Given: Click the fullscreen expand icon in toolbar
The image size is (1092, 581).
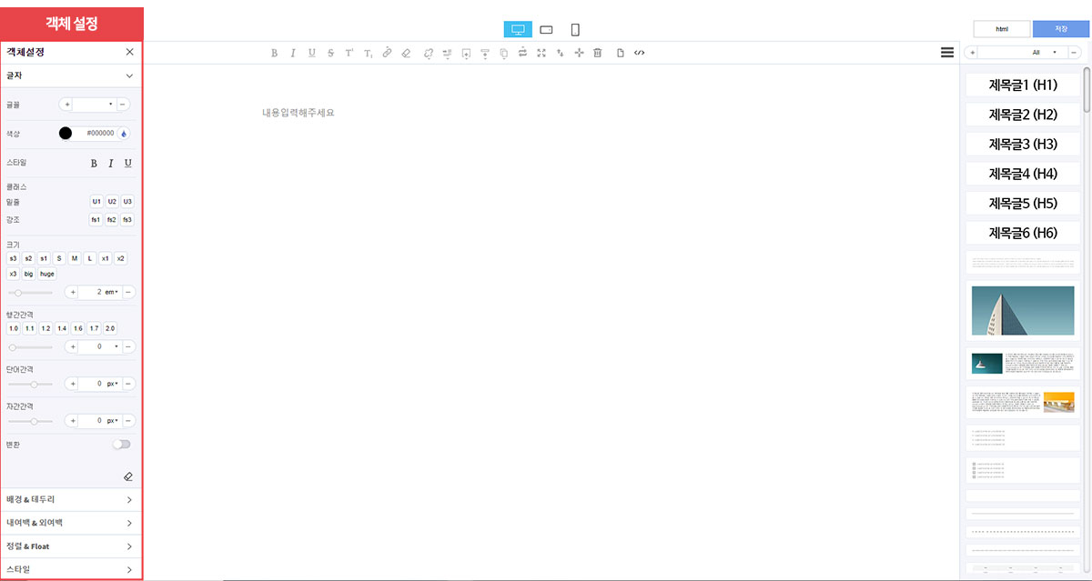Looking at the screenshot, I should [x=541, y=53].
